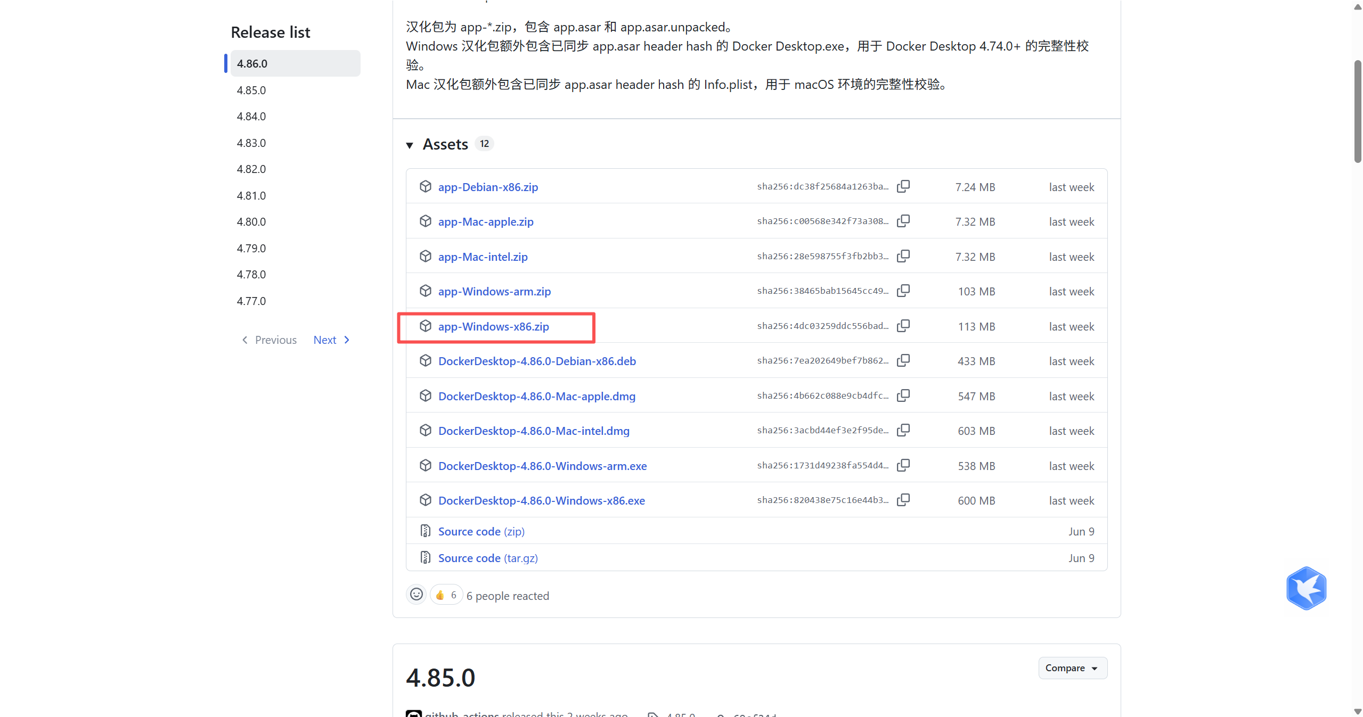This screenshot has height=717, width=1363.
Task: Click the scrollbar down arrow
Action: (x=1357, y=711)
